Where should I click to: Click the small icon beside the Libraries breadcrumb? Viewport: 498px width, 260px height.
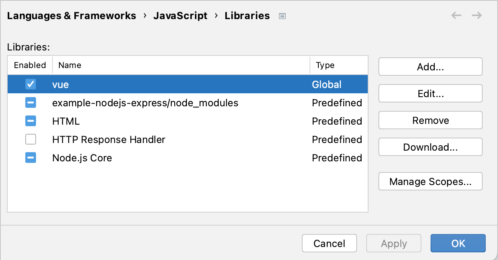pos(282,16)
